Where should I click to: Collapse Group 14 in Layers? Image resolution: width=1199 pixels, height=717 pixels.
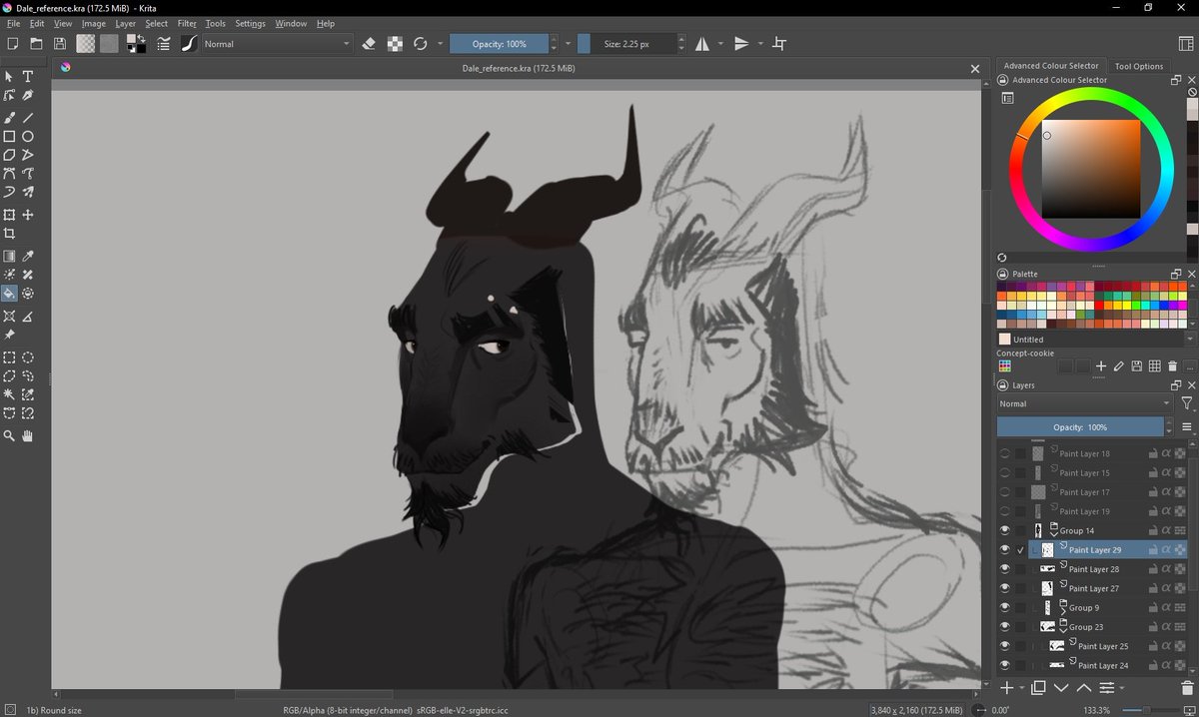tap(1053, 534)
